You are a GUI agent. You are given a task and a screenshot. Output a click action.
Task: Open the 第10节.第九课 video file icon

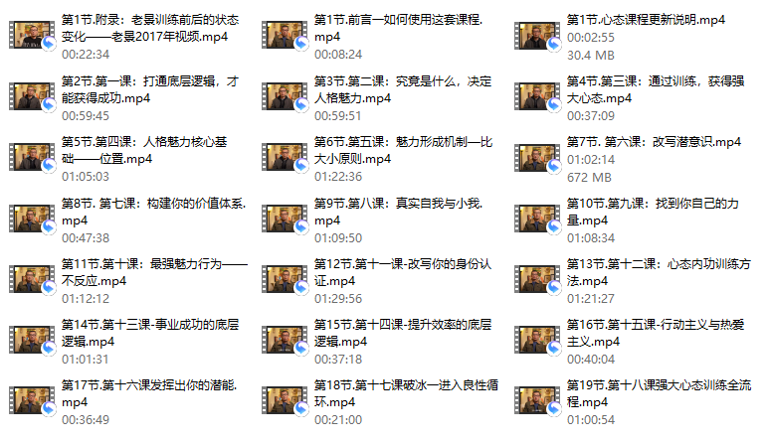tap(537, 219)
